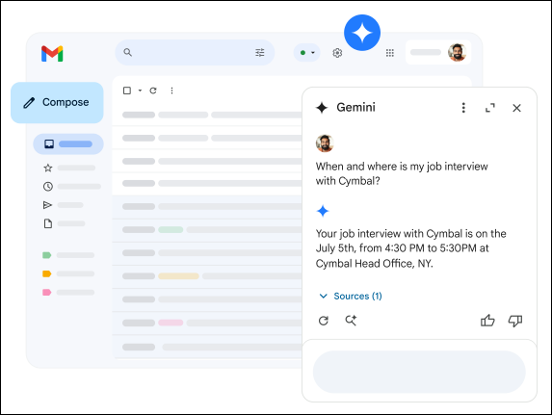This screenshot has height=415, width=552.
Task: Open the account profile avatar
Action: coord(457,52)
